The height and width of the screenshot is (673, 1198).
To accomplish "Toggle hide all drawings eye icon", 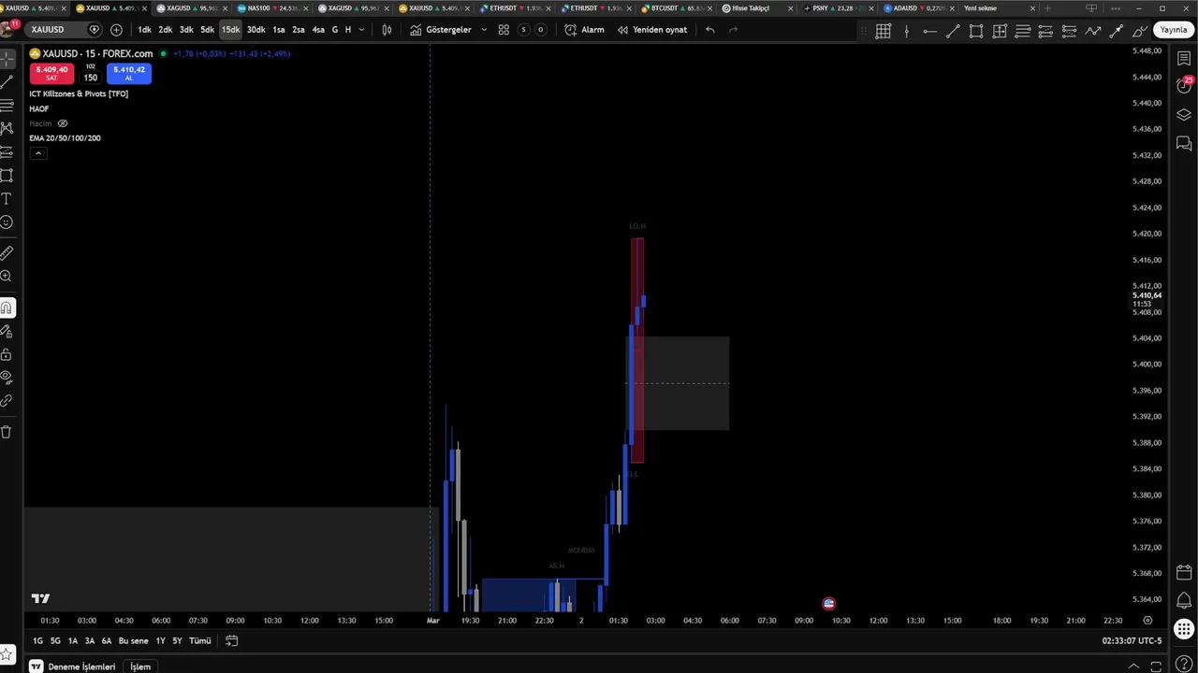I will 7,378.
